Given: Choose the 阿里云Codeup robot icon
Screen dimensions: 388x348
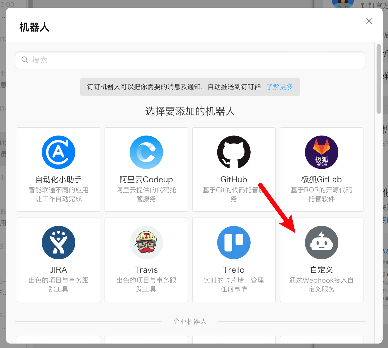Looking at the screenshot, I should pyautogui.click(x=146, y=152).
